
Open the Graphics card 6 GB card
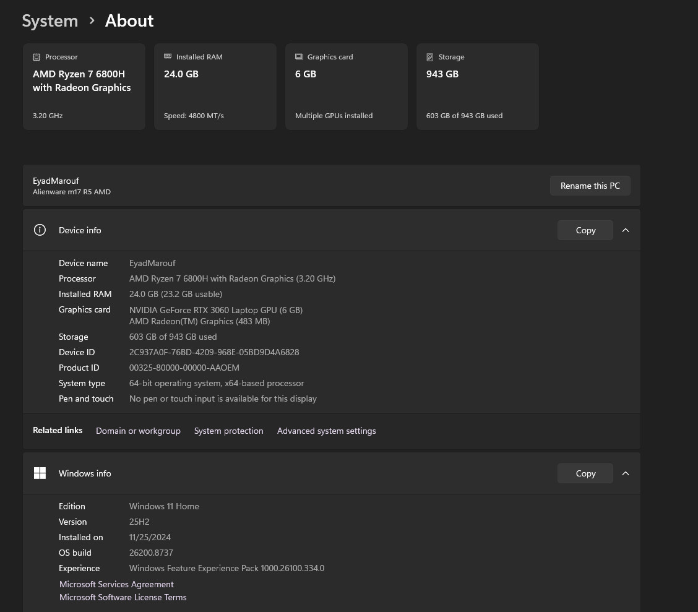(347, 87)
